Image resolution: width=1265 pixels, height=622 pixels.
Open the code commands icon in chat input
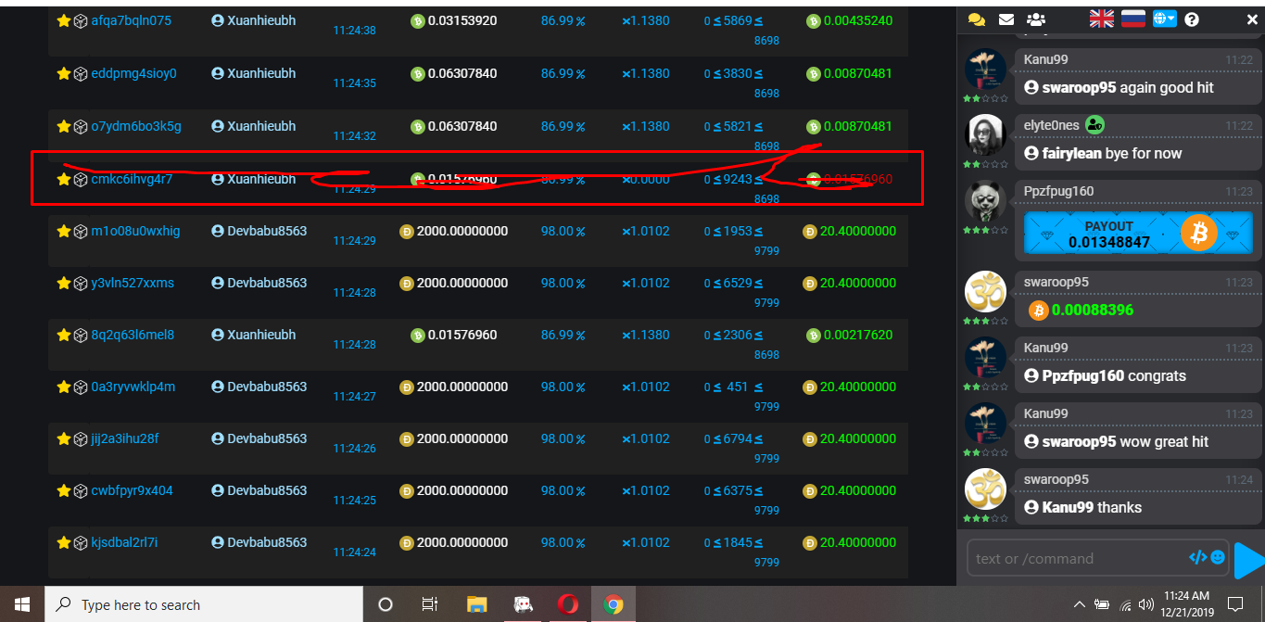(1197, 557)
